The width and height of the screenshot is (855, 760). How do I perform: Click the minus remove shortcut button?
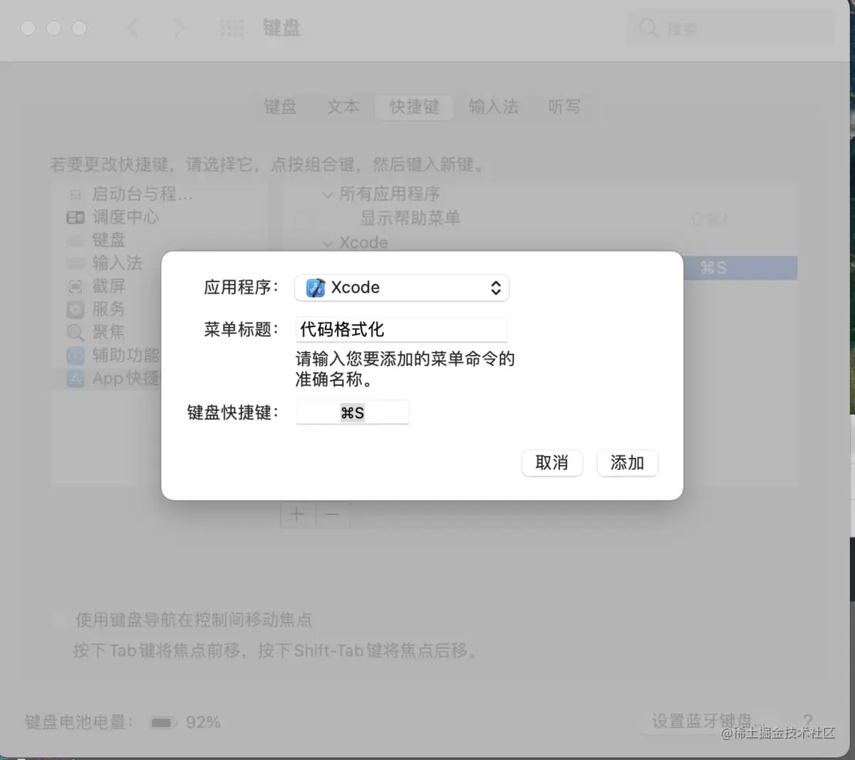coord(333,514)
